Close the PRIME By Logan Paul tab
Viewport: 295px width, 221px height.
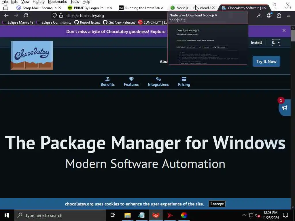click(x=111, y=8)
